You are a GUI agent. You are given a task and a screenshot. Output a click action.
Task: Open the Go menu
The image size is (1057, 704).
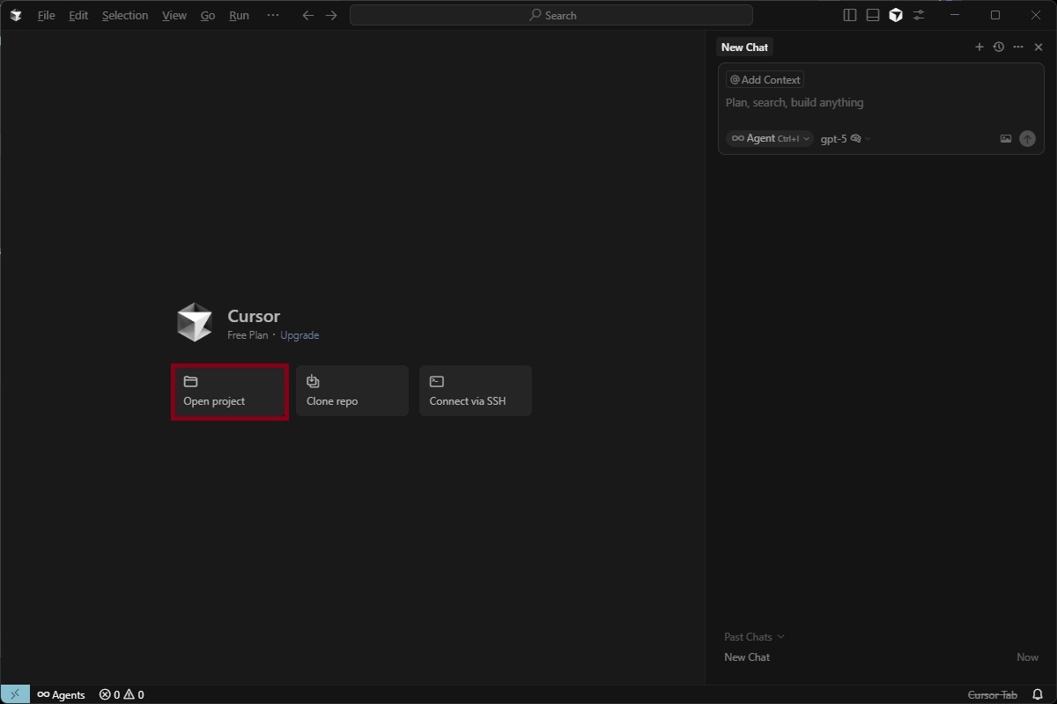tap(208, 15)
